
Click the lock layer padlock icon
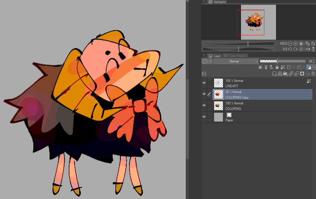277,67
